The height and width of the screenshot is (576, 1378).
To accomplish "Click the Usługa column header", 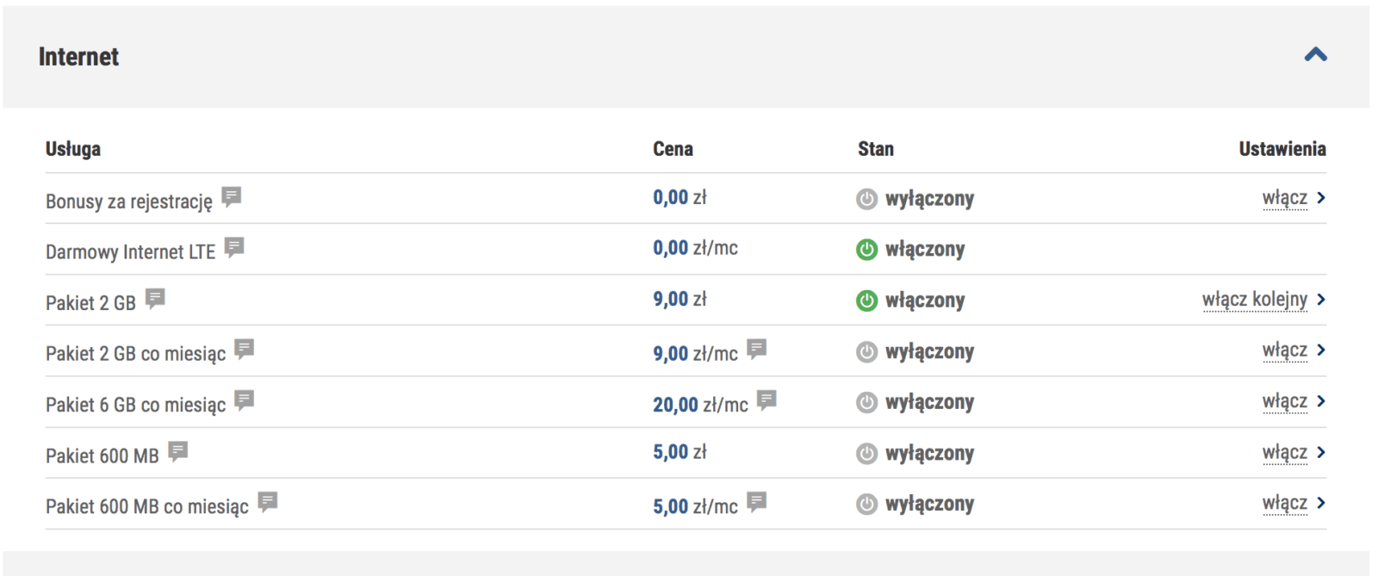I will point(73,149).
